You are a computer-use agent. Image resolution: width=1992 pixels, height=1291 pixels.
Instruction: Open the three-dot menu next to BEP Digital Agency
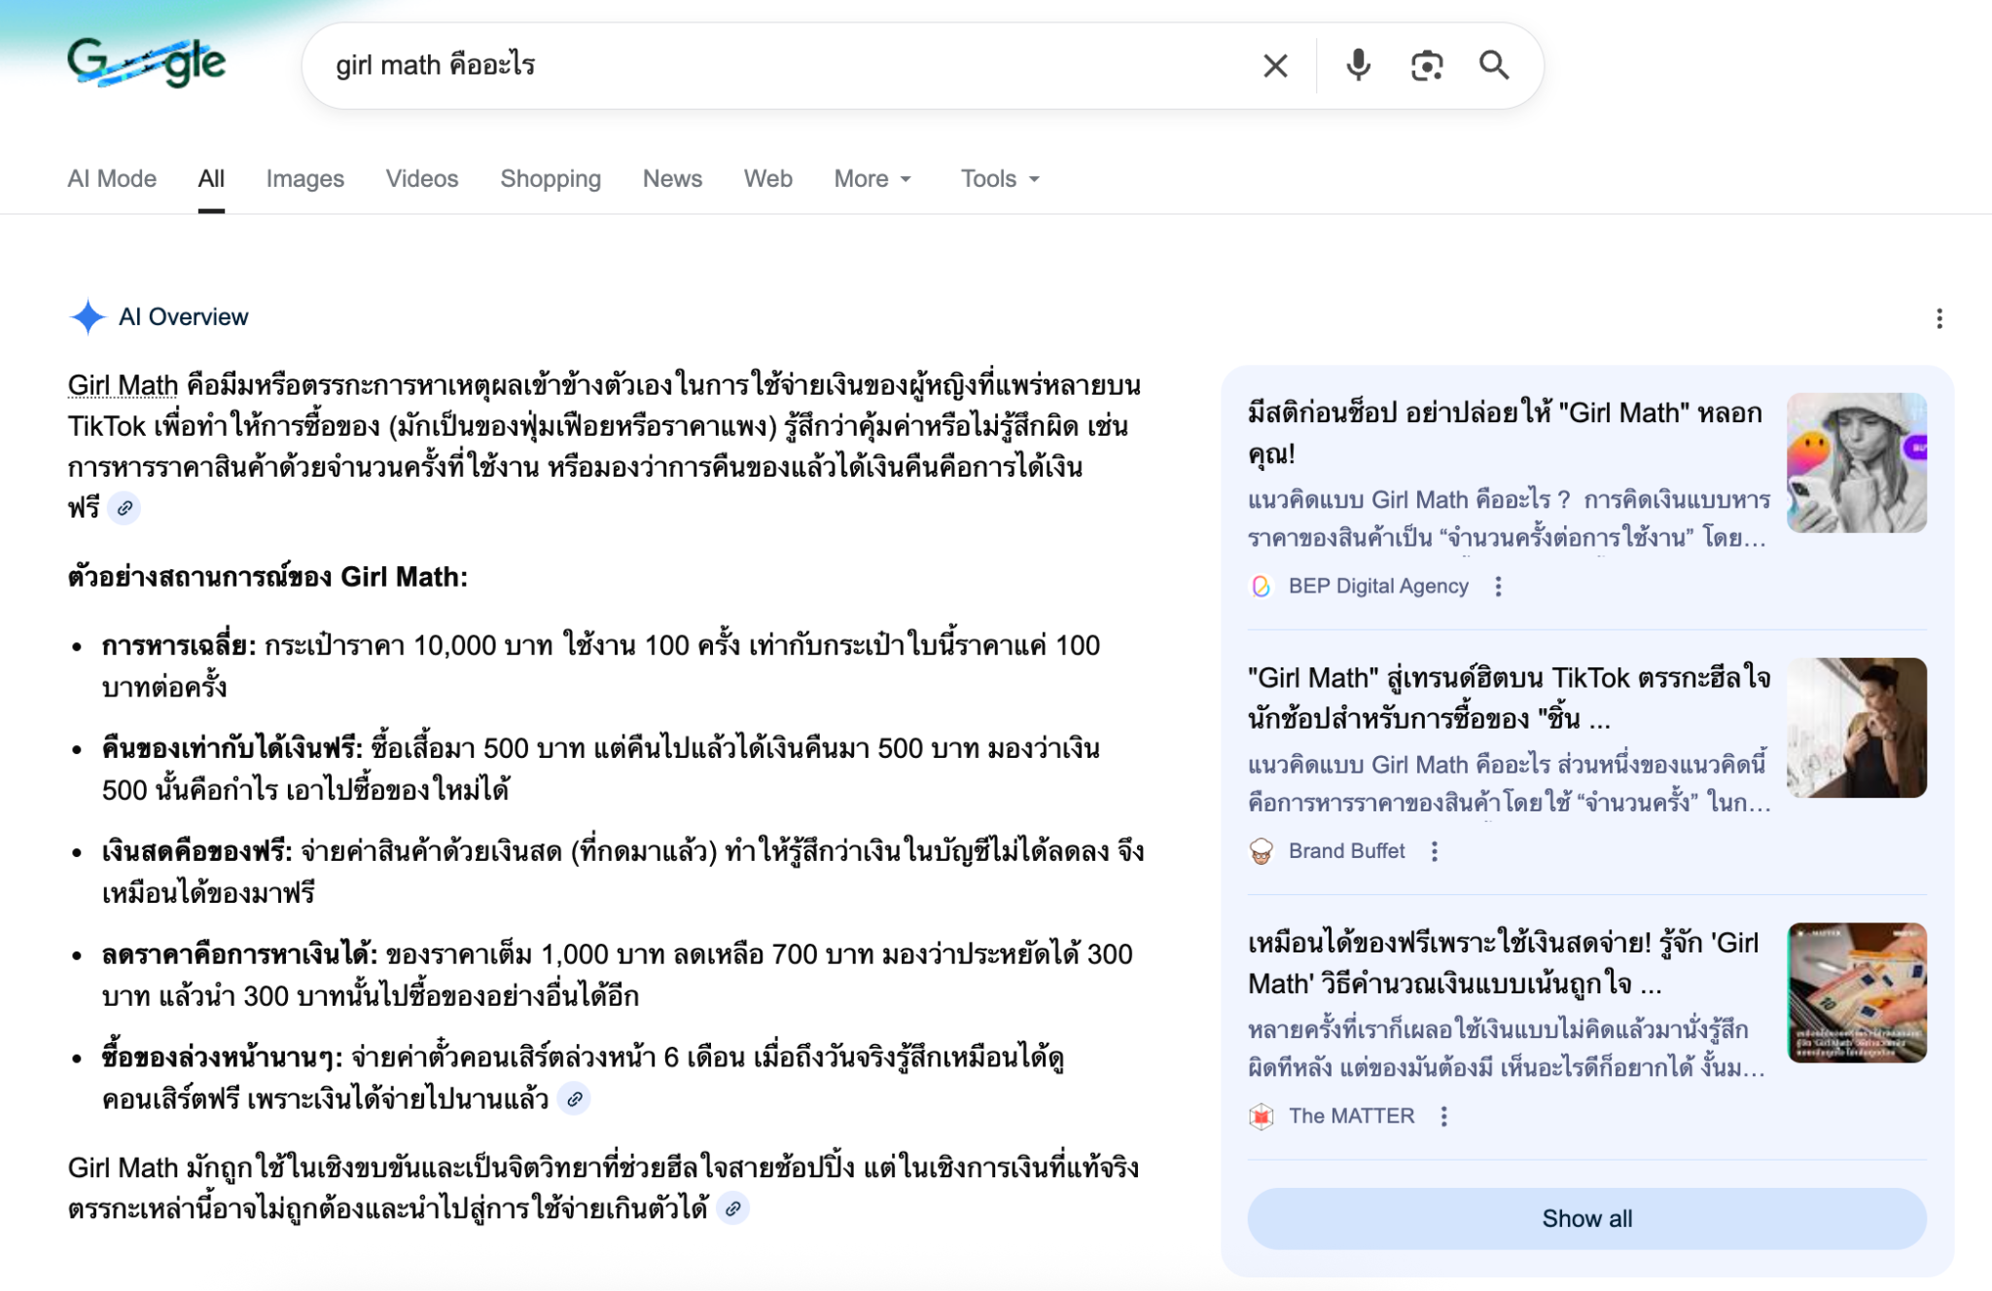pos(1499,587)
